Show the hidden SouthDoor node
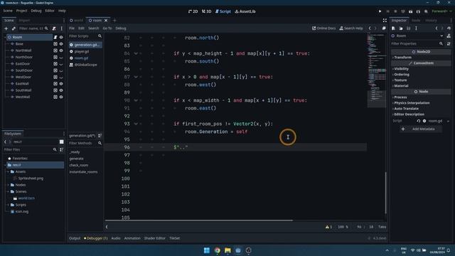The width and height of the screenshot is (455, 256). (x=61, y=70)
